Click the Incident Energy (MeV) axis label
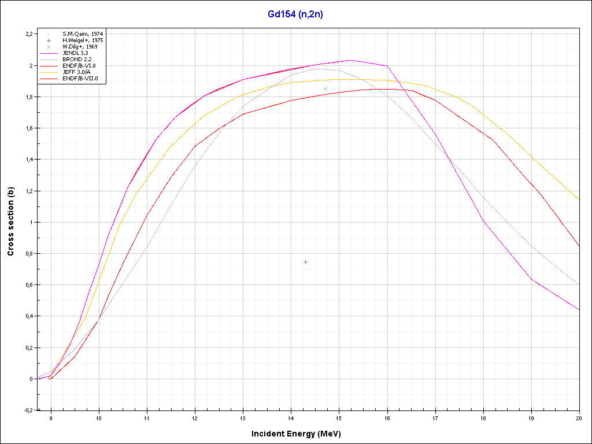Screen dimensions: 592x444 tap(300, 434)
